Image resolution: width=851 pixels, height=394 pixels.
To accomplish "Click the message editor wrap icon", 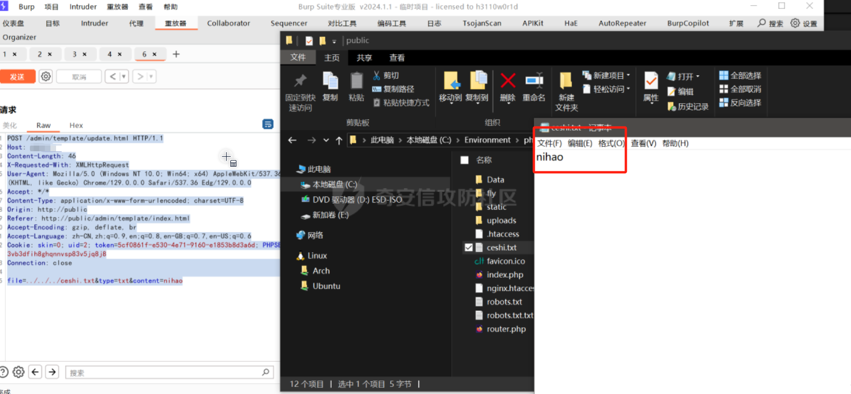I will 268,124.
